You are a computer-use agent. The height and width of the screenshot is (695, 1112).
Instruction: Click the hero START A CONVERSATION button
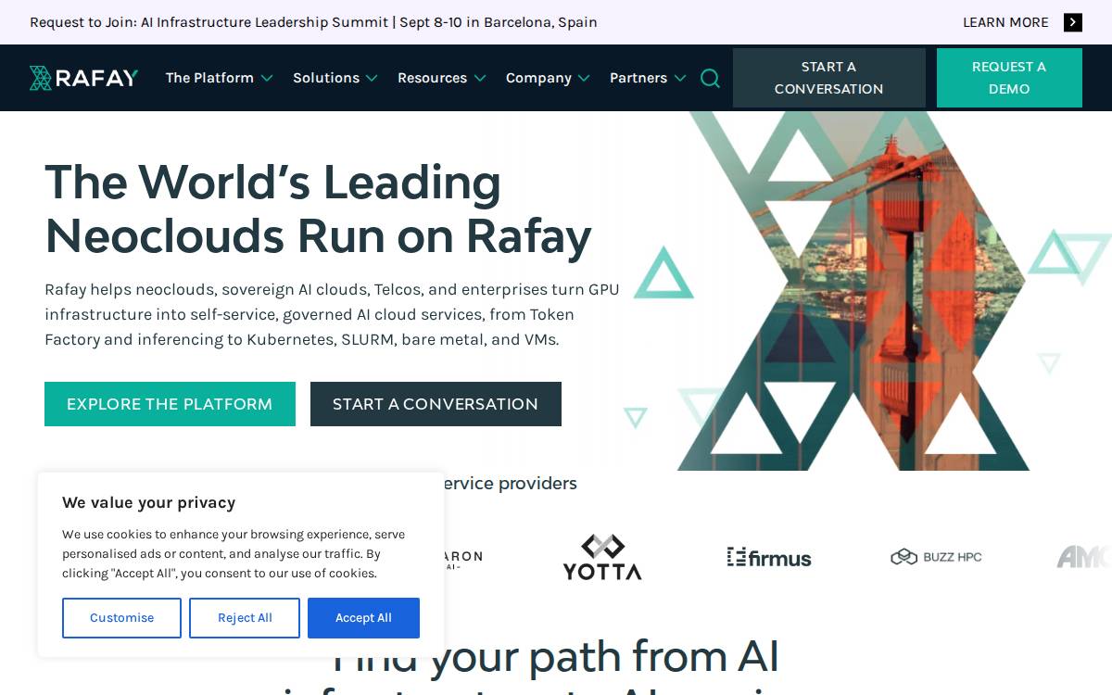[x=436, y=404]
